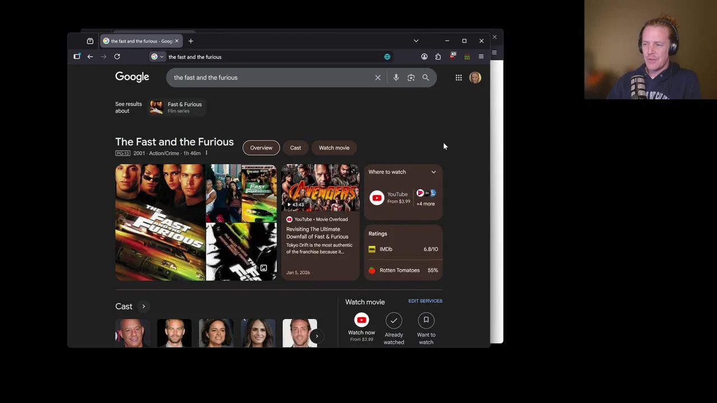Screen dimensions: 717x403
Task: Open the first cast member's photo
Action: tap(133, 333)
